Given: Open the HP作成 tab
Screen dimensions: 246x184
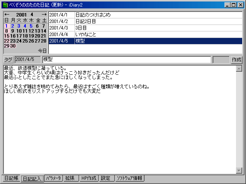Looking at the screenshot, I should 89,178.
